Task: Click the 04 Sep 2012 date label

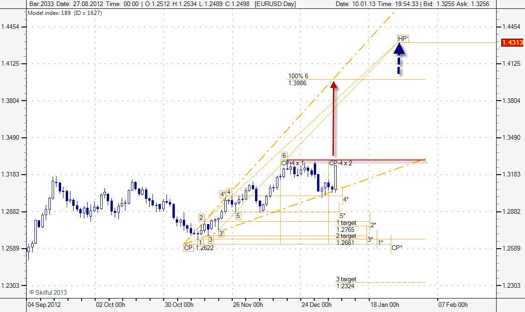Action: [43, 305]
